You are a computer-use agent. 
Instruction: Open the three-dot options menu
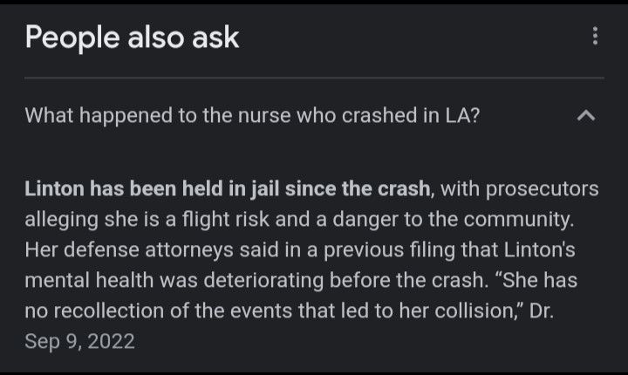click(595, 36)
